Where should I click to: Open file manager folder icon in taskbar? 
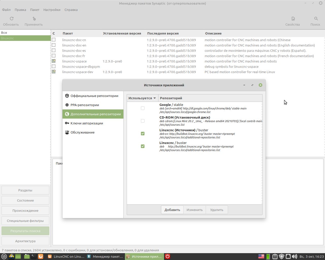27,256
